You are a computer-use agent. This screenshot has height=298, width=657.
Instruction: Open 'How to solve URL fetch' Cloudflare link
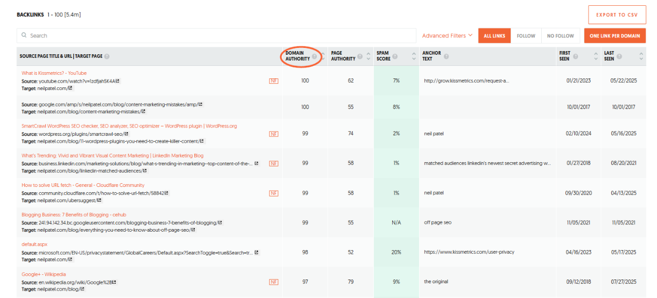[83, 185]
